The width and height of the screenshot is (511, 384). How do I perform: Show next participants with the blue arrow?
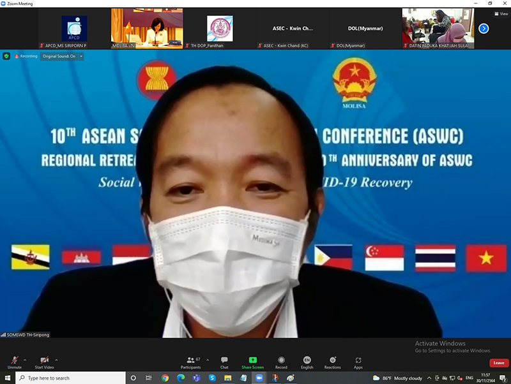pyautogui.click(x=484, y=29)
